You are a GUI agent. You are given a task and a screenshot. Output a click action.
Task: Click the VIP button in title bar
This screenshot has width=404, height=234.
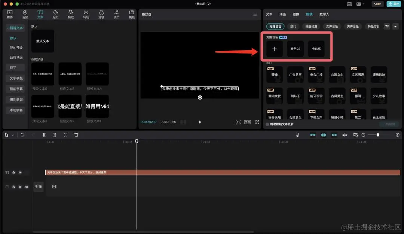tap(377, 4)
